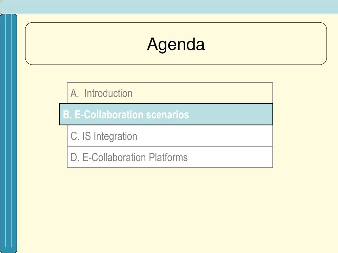Click the word Introduction
Viewport: 338px width, 253px height.
coord(108,93)
